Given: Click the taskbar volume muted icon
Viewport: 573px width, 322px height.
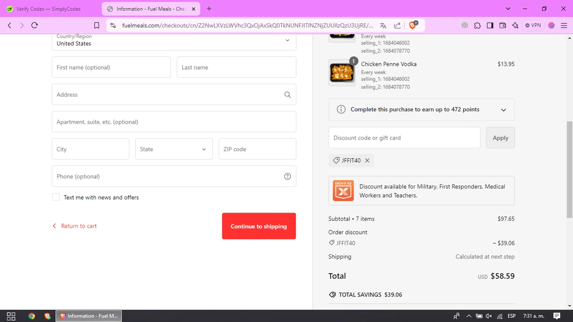Looking at the screenshot, I should [x=489, y=316].
